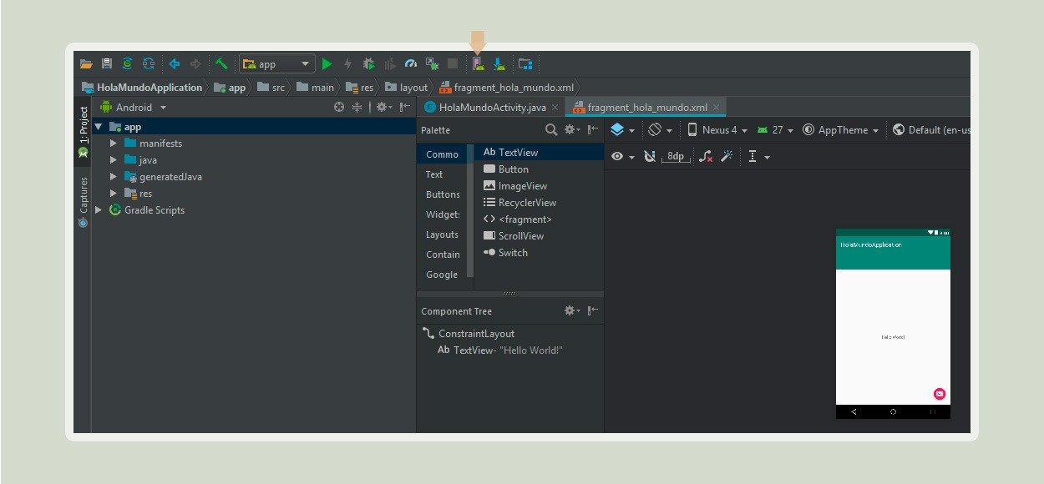Image resolution: width=1044 pixels, height=484 pixels.
Task: Click the Infer Constraints magic wand icon
Action: (727, 156)
